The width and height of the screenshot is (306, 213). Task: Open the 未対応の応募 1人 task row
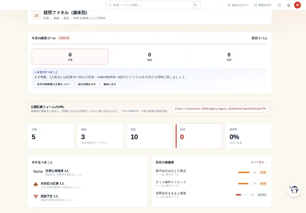[88, 185]
